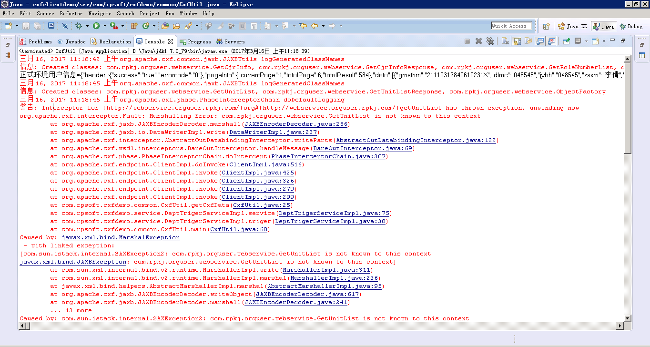
Task: Open the Window menu
Action: 189,14
